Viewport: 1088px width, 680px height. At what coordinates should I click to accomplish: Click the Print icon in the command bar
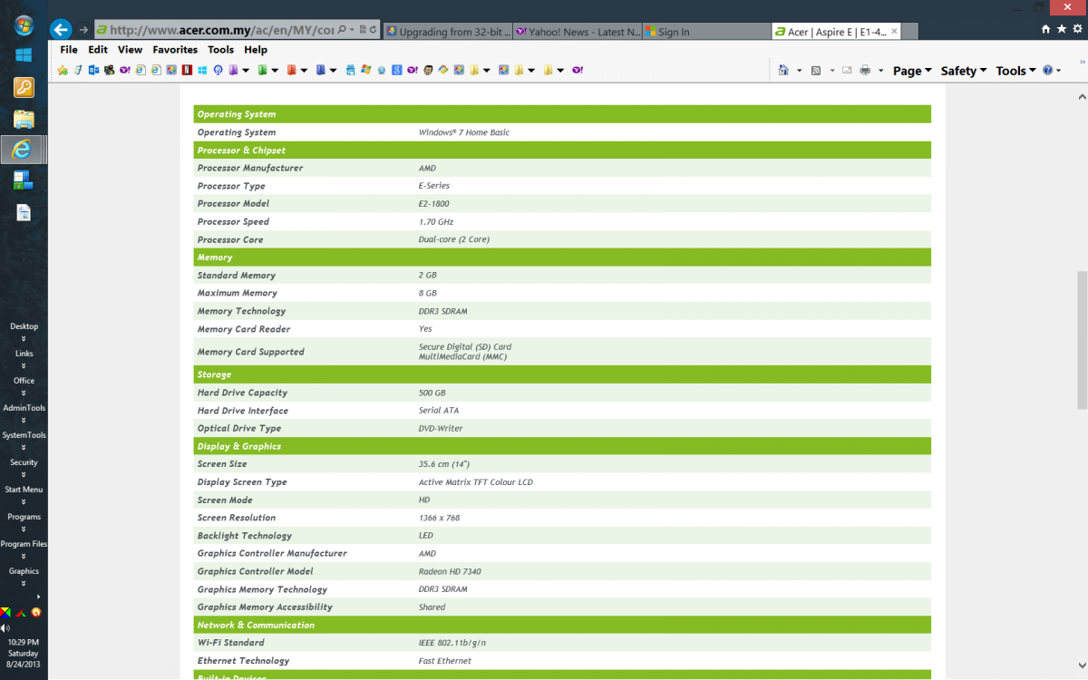point(865,70)
